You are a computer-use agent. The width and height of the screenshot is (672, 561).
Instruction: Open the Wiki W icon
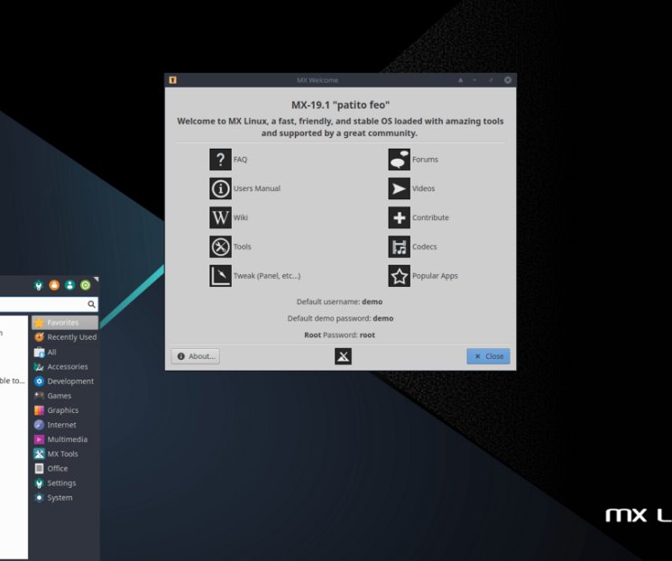(220, 217)
